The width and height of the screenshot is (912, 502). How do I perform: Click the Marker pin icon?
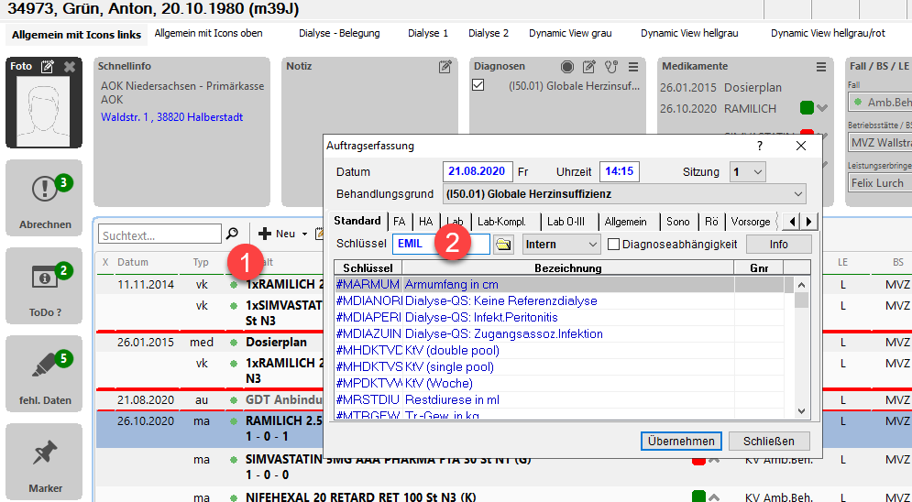click(45, 454)
